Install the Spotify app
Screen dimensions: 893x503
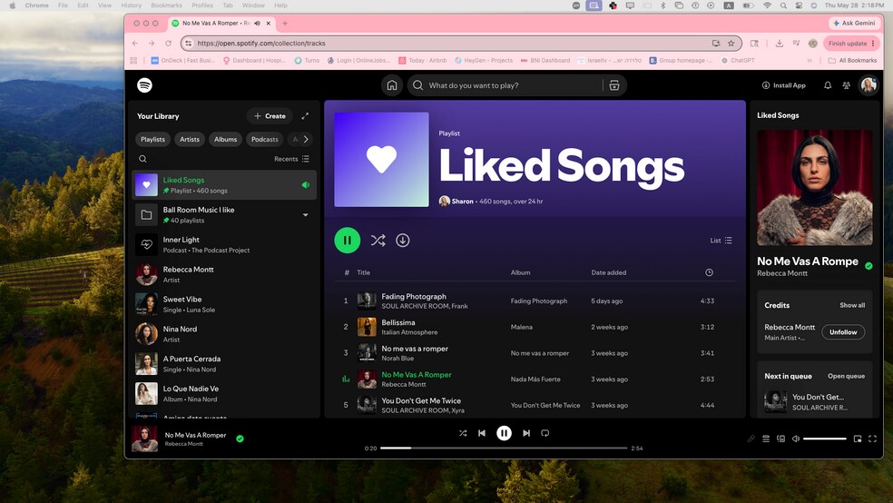(784, 85)
